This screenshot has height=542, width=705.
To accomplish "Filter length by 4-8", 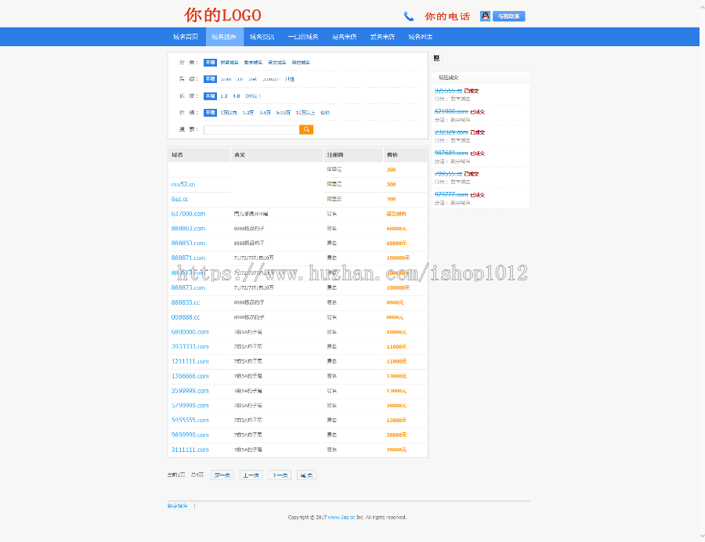I will [x=237, y=96].
